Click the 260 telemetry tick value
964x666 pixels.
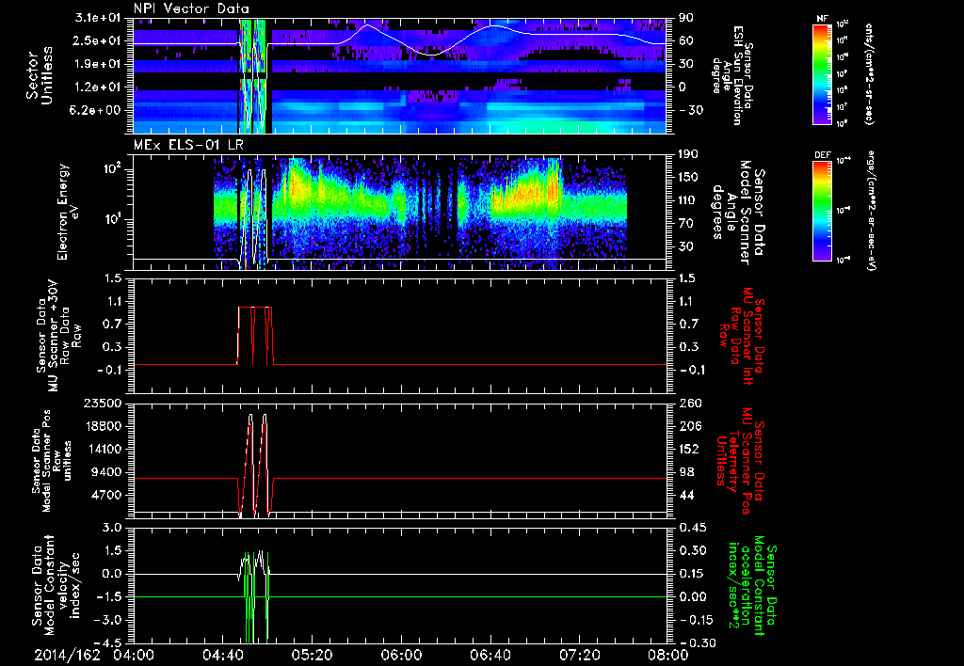click(690, 403)
